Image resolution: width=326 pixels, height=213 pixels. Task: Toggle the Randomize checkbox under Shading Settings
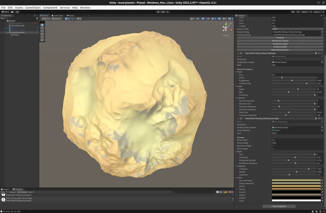(x=273, y=124)
